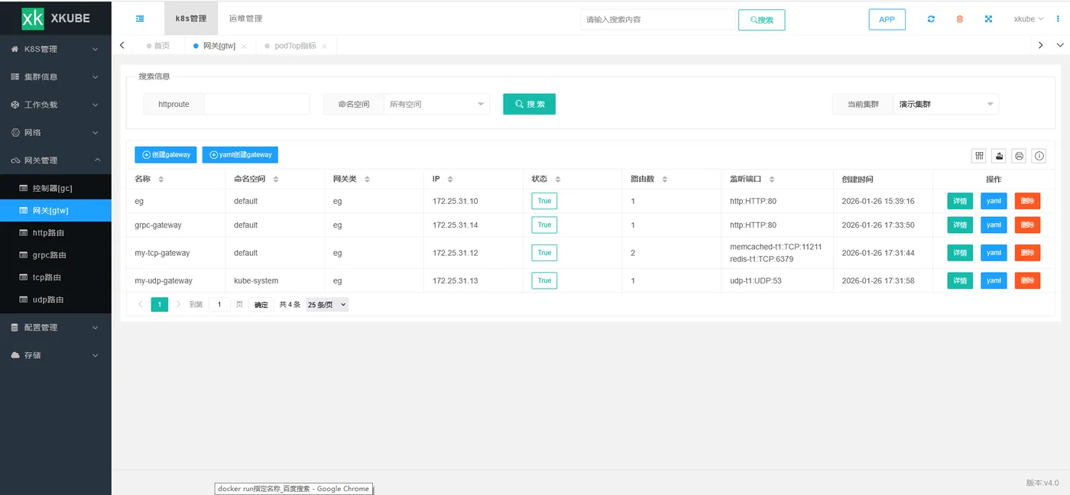
Task: Sort by 状态 column
Action: [x=558, y=180]
